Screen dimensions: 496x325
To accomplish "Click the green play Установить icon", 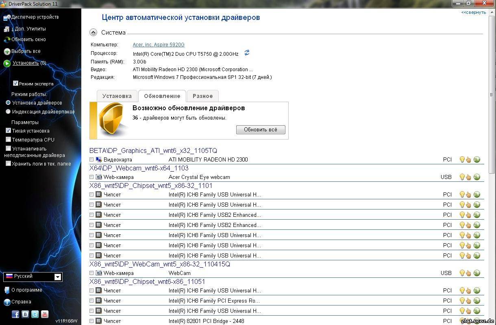I will pos(7,63).
